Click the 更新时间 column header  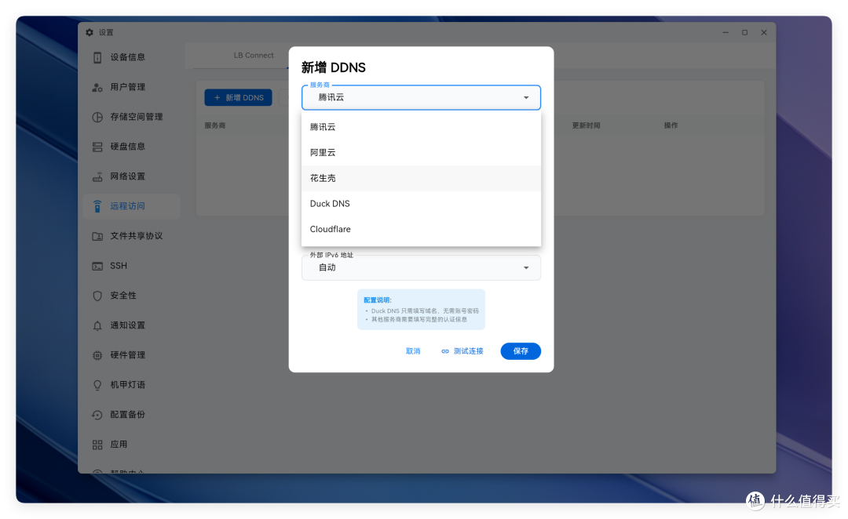[x=586, y=125]
